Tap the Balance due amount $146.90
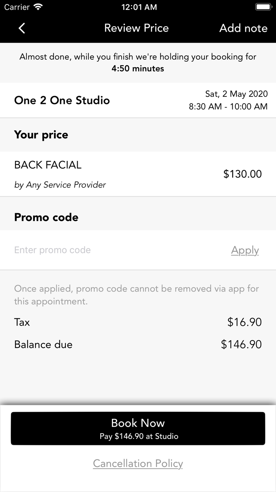 click(241, 344)
